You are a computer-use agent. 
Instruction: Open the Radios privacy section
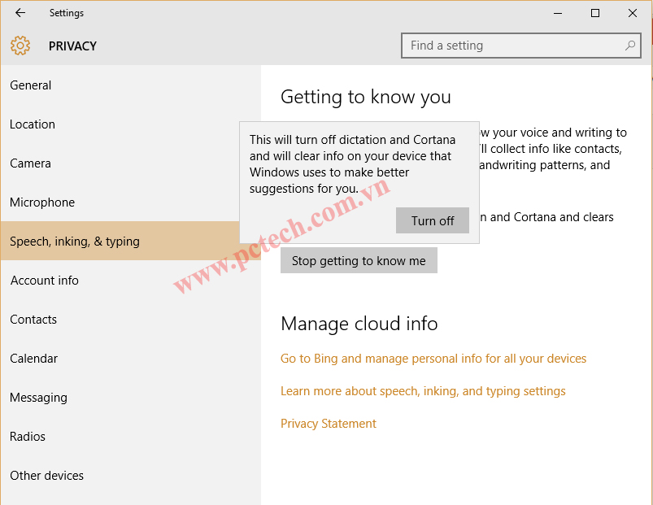tap(28, 436)
